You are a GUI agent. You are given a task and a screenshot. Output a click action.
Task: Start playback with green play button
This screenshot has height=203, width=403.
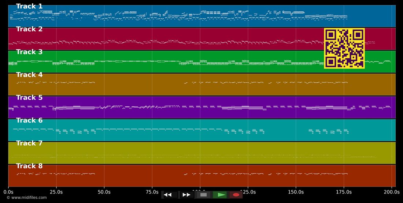click(220, 195)
